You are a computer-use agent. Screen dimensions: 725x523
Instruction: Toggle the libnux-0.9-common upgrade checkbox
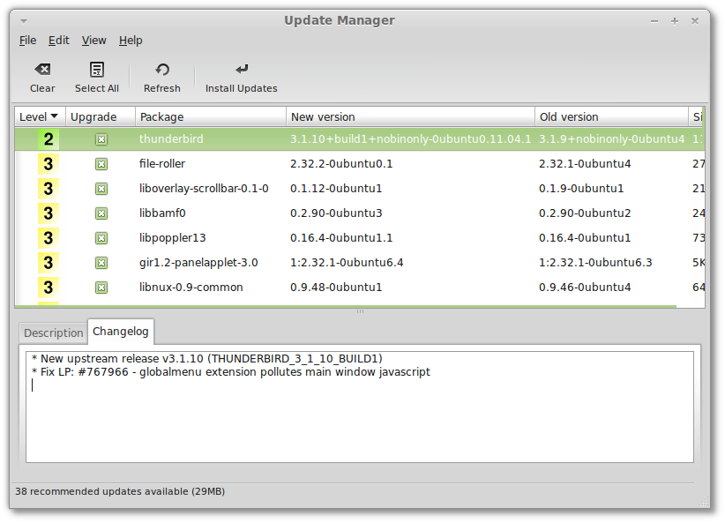[101, 288]
